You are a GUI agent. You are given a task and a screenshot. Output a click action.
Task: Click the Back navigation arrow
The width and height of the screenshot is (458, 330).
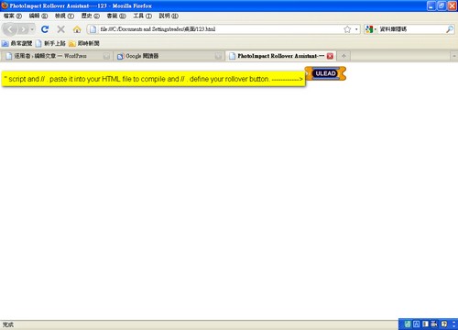pyautogui.click(x=10, y=29)
